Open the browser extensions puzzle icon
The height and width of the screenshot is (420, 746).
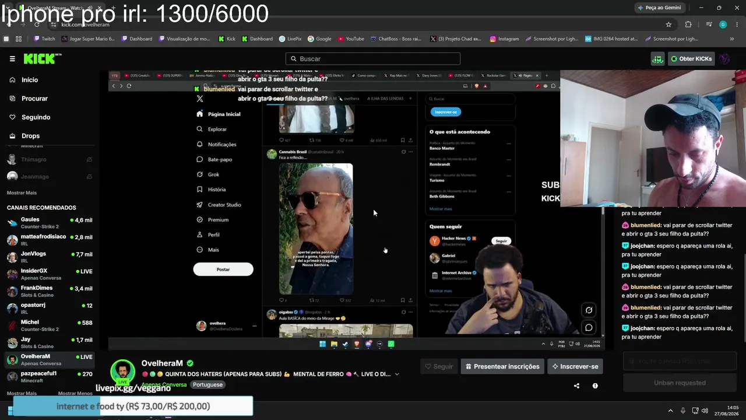click(x=688, y=24)
